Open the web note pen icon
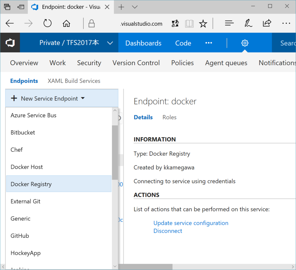This screenshot has width=296, height=270. click(248, 23)
